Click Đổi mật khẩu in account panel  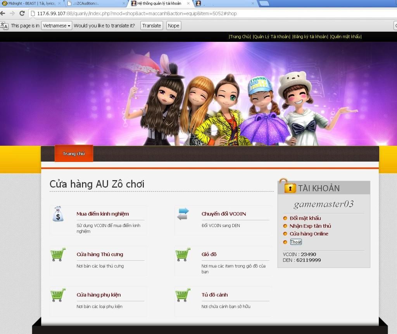(x=305, y=218)
